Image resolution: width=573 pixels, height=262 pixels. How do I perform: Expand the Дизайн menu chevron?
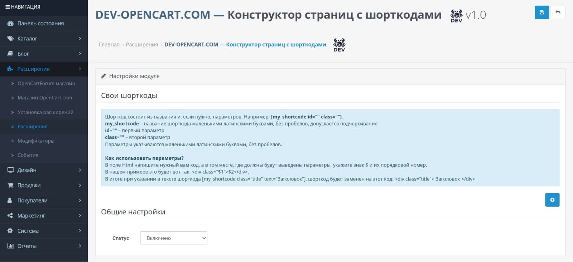(80, 170)
